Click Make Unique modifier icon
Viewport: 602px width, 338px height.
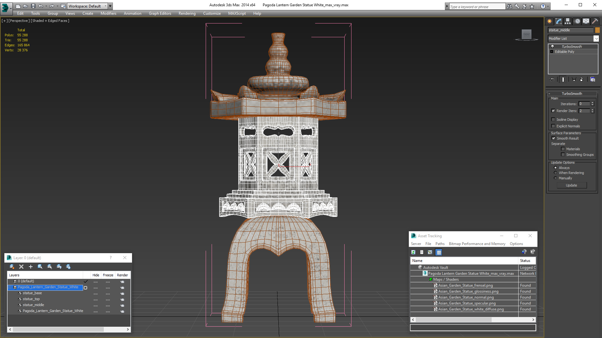(574, 79)
